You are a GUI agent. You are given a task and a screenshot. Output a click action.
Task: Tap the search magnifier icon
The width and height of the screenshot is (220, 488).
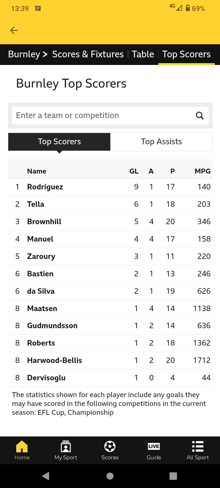point(200,116)
